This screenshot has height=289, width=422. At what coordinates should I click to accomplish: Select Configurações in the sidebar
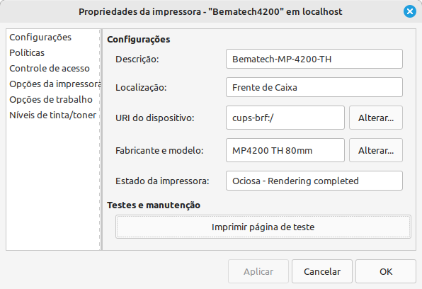click(40, 37)
